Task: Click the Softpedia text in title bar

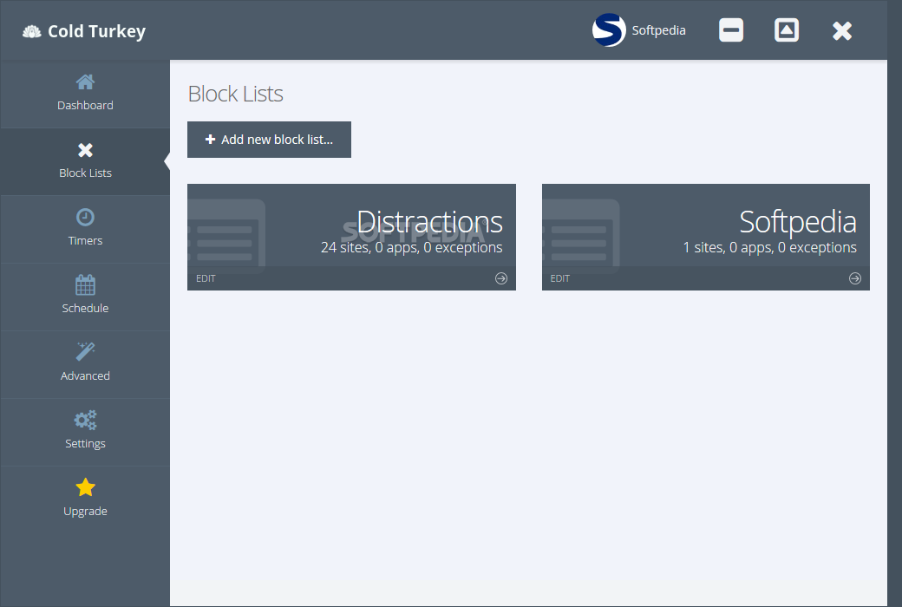Action: tap(658, 30)
